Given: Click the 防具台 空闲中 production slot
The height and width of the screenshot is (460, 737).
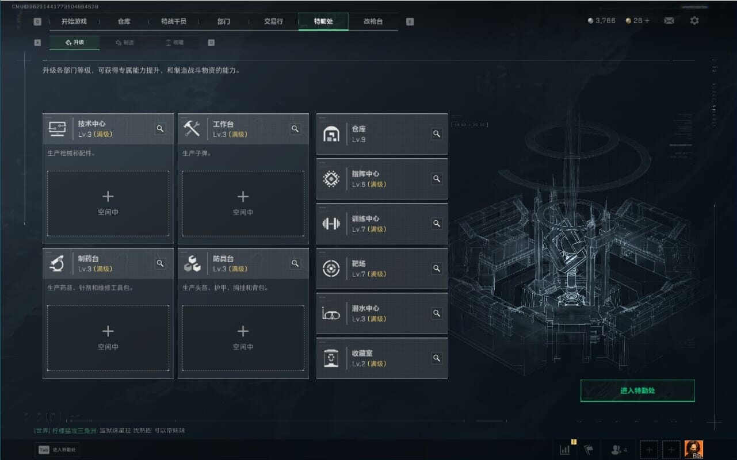Looking at the screenshot, I should pos(243,338).
